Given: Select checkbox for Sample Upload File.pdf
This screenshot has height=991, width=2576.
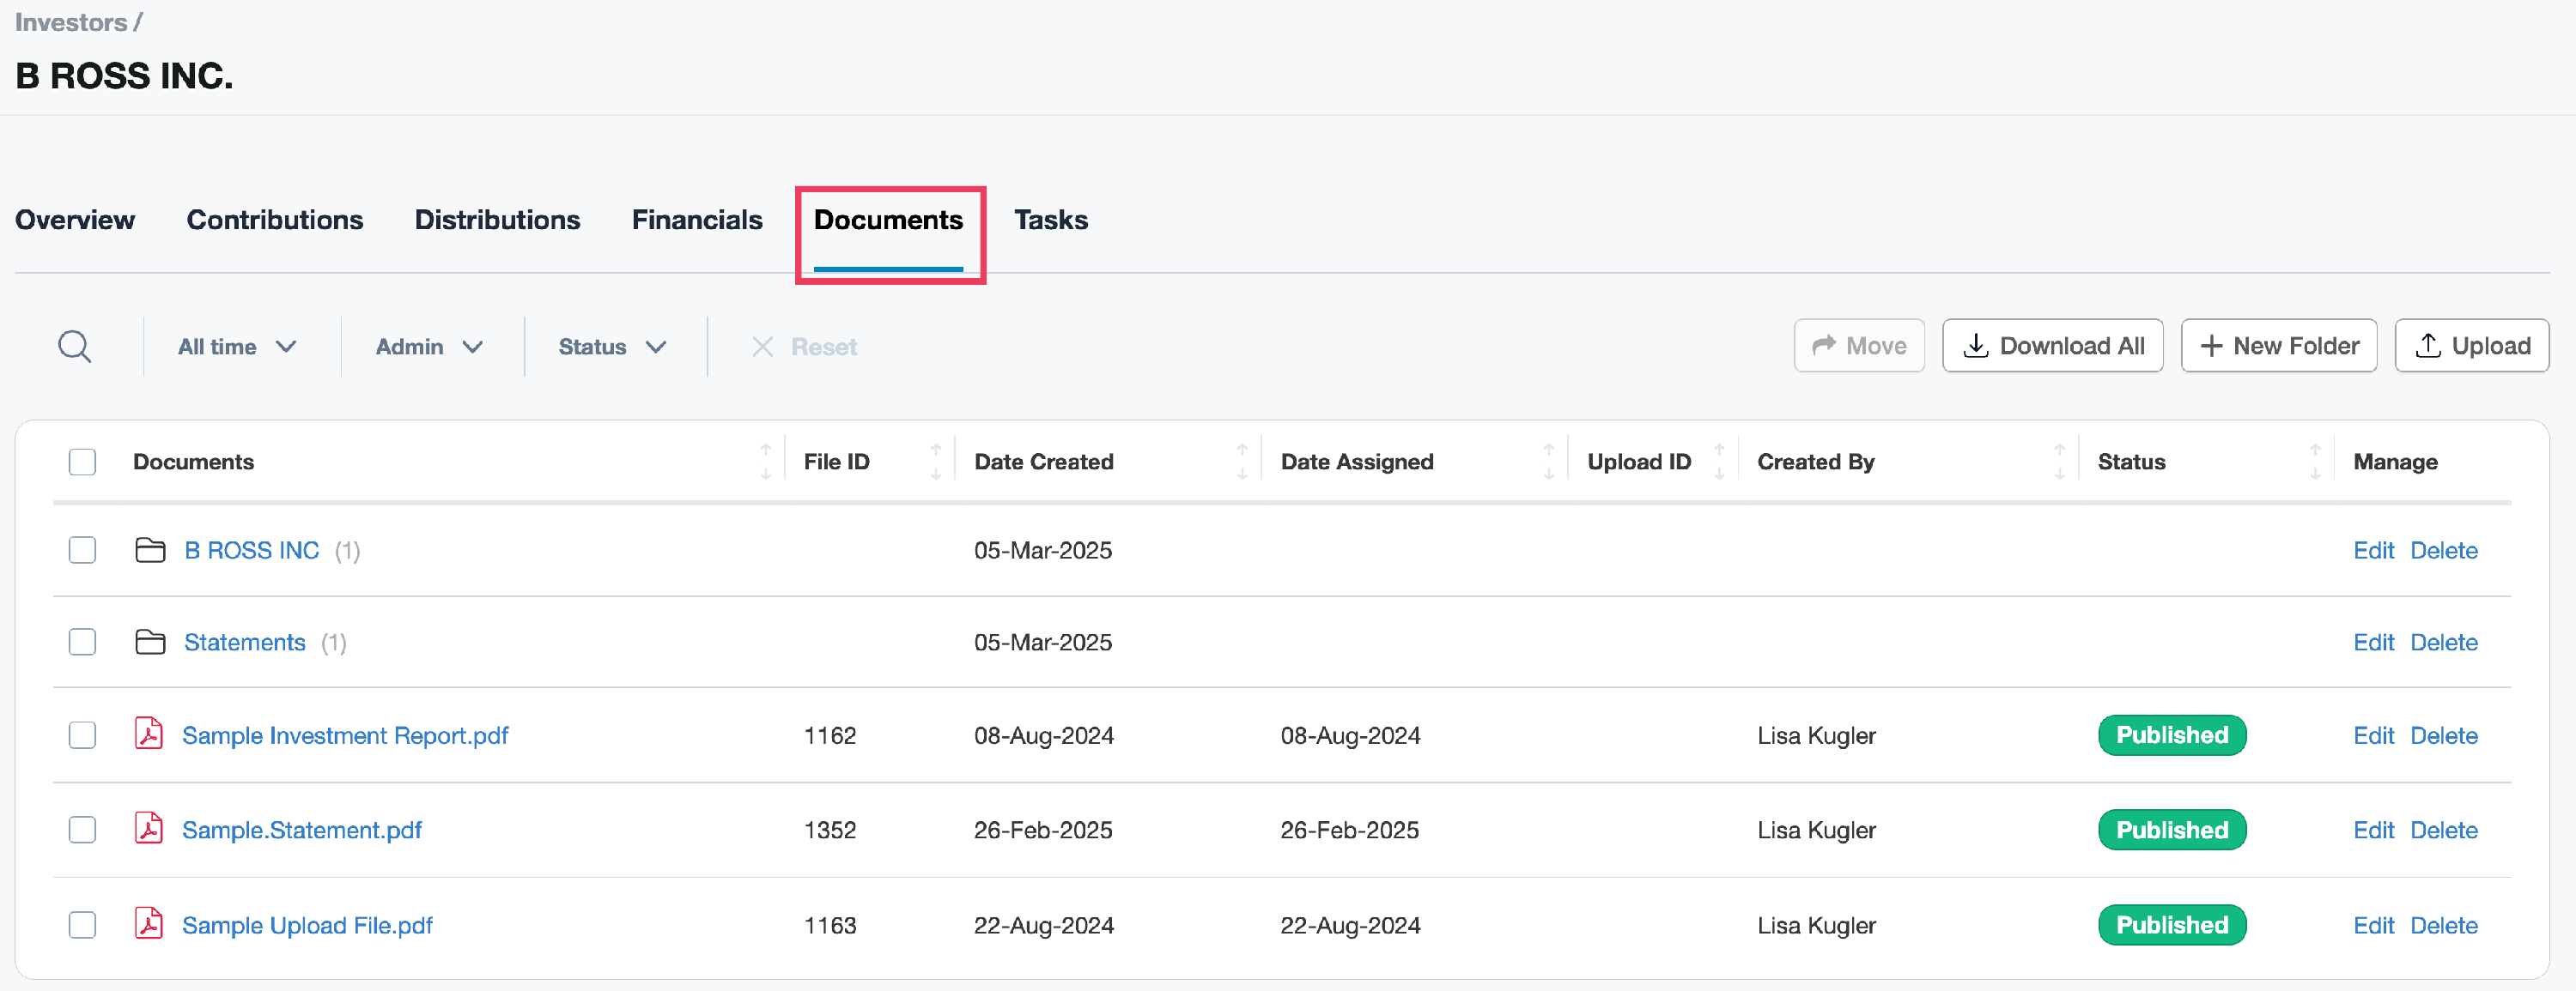Looking at the screenshot, I should point(82,924).
